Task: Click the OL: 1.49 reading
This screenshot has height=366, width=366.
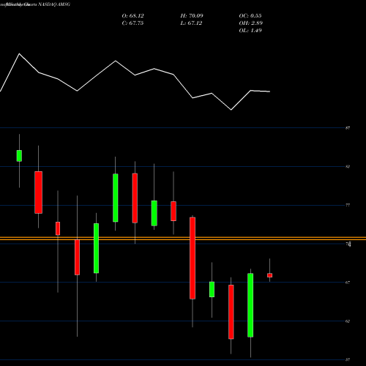Action: (250, 31)
